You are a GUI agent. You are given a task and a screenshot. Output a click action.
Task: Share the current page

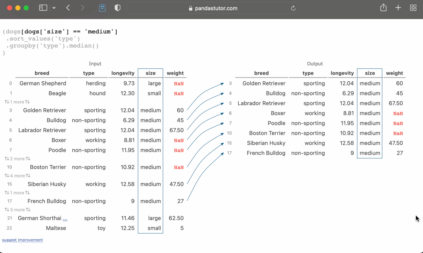coord(383,7)
